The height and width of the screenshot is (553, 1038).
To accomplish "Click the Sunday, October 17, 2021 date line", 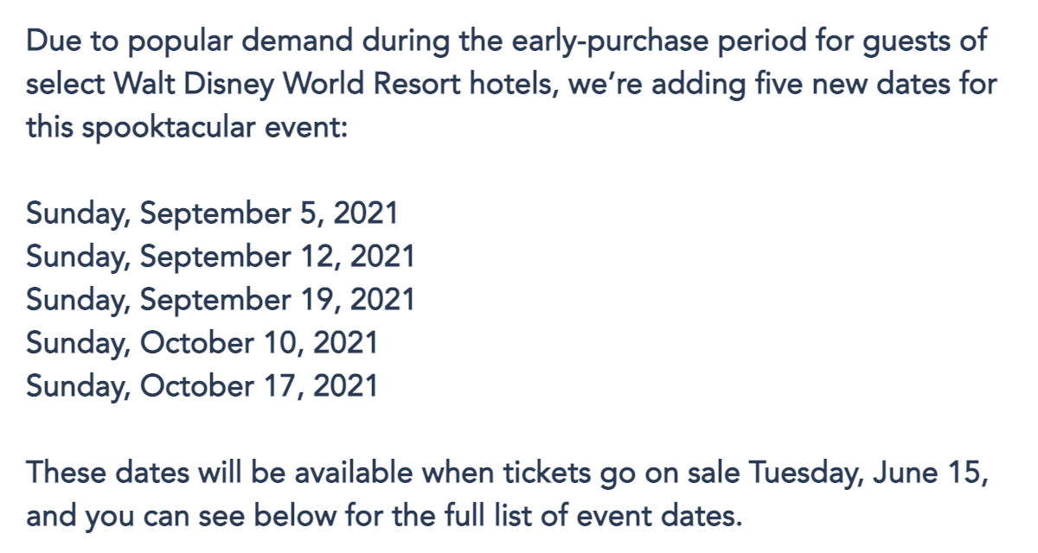I will [x=202, y=386].
